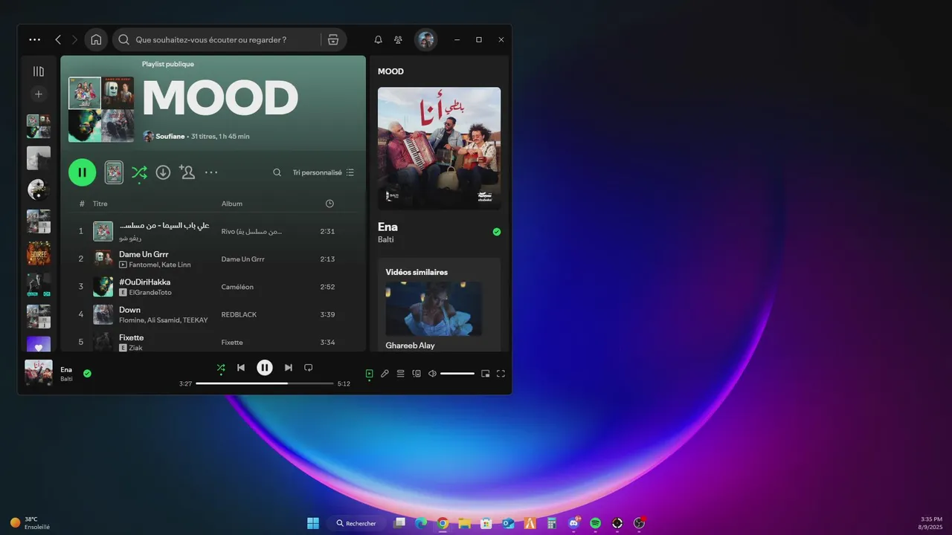Seek in the song progress bar
The image size is (952, 535).
(x=265, y=383)
